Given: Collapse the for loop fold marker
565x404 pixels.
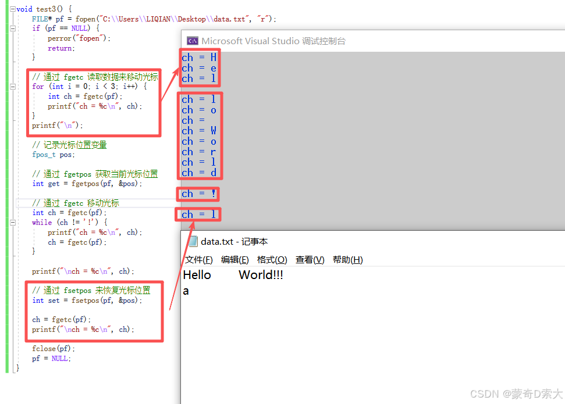Looking at the screenshot, I should click(13, 87).
